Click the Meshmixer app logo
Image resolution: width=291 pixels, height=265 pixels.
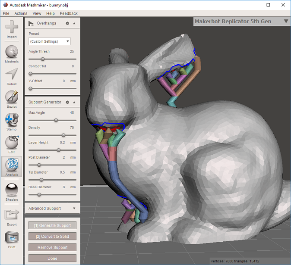point(5,5)
